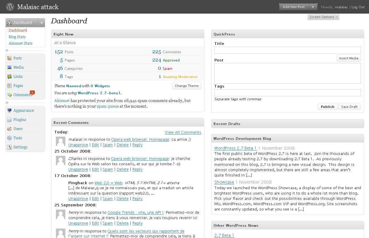Open the Add New Post dropdown arrow

tap(313, 7)
